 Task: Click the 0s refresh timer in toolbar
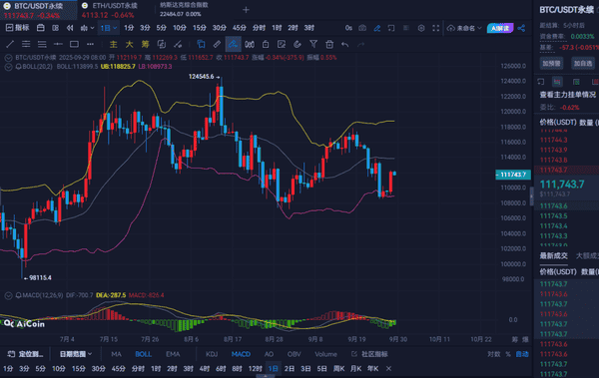coord(348,28)
